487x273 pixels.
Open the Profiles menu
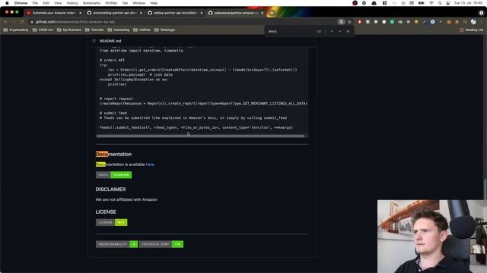111,3
